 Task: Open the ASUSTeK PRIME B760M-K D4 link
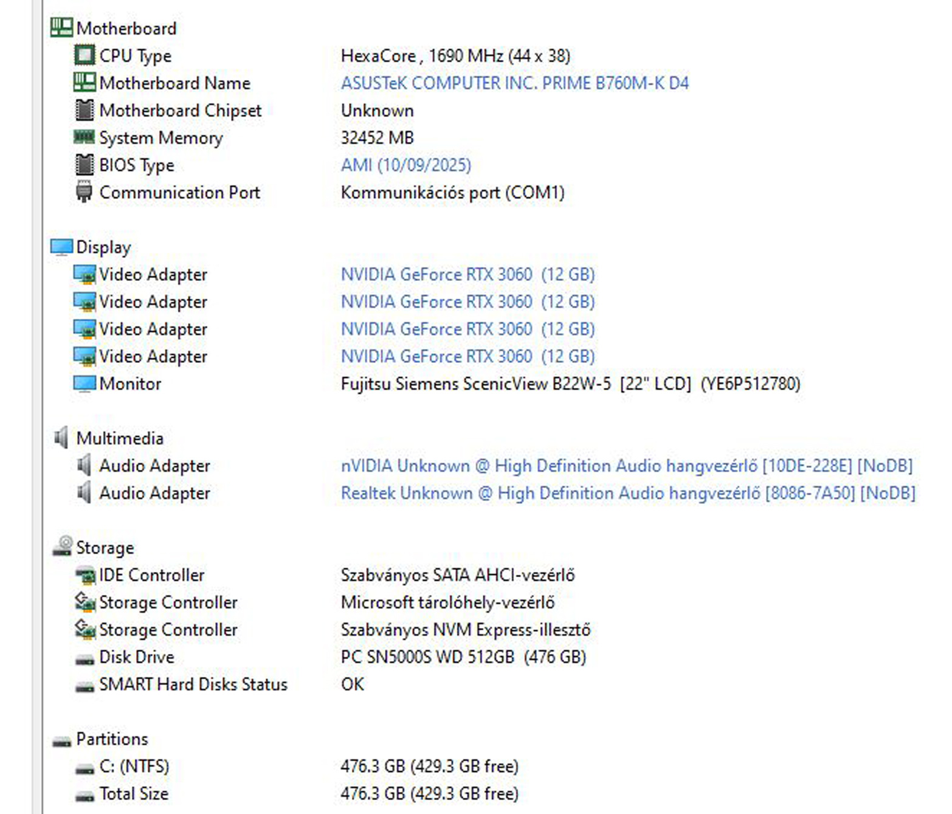tap(515, 83)
